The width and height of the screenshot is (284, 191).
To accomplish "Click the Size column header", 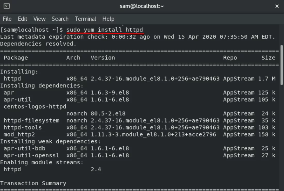I will click(x=269, y=58).
